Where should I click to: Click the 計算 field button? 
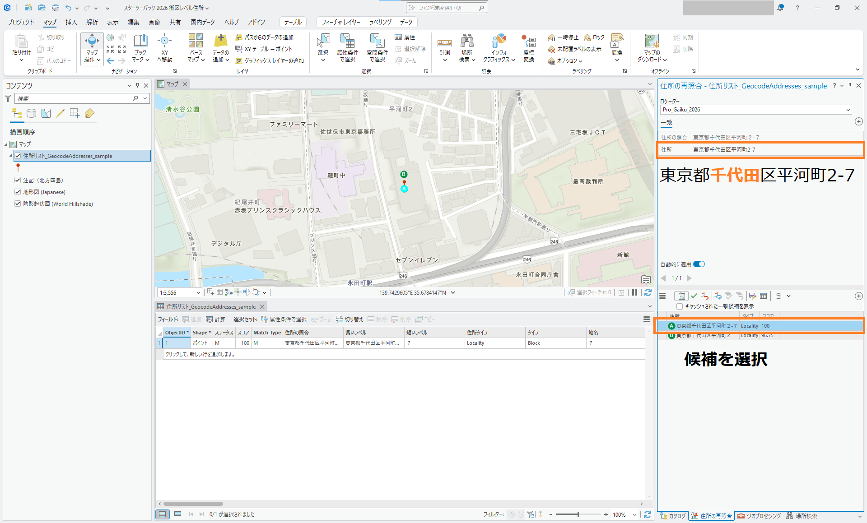215,319
